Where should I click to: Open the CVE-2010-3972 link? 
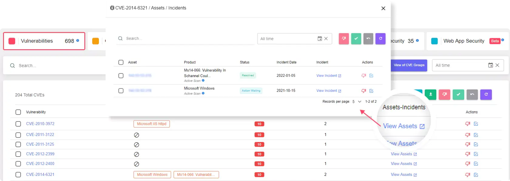40,124
